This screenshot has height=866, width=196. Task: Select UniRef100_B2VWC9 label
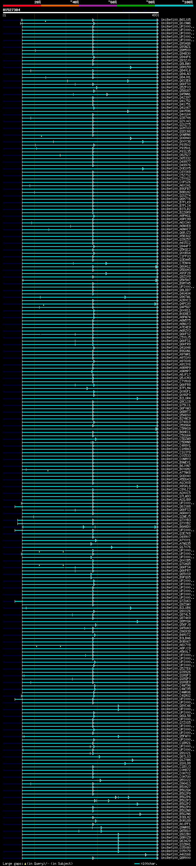coord(176,418)
